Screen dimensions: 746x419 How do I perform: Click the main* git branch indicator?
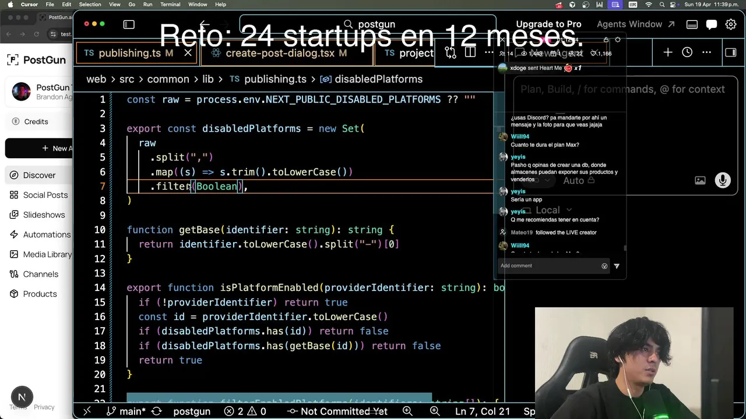point(126,411)
